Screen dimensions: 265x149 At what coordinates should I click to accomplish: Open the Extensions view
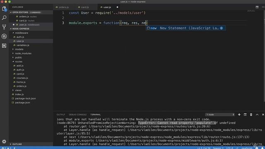pyautogui.click(x=4, y=46)
